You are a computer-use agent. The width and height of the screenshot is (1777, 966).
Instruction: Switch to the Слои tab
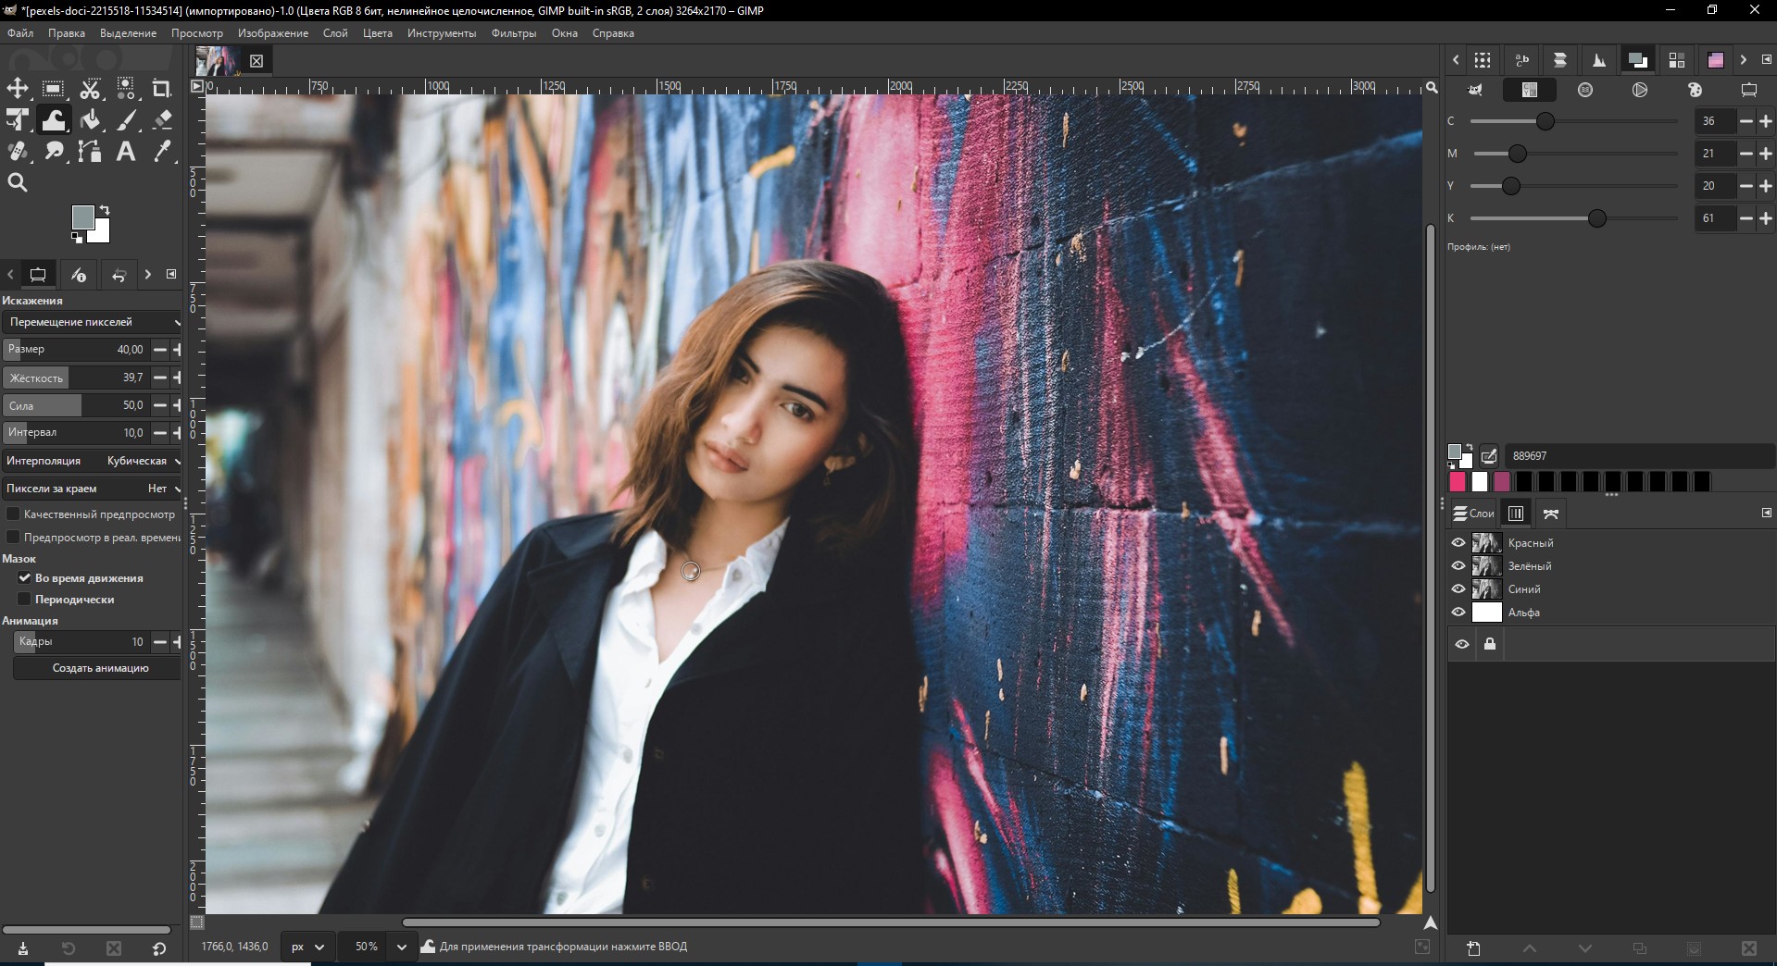point(1472,514)
